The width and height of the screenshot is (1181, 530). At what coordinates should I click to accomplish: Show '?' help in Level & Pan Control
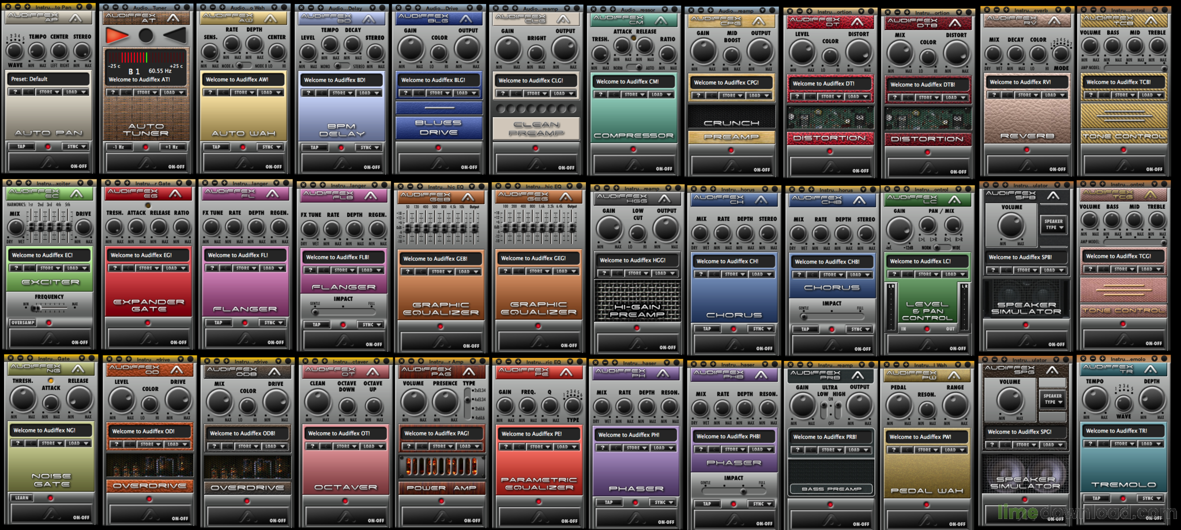(894, 275)
